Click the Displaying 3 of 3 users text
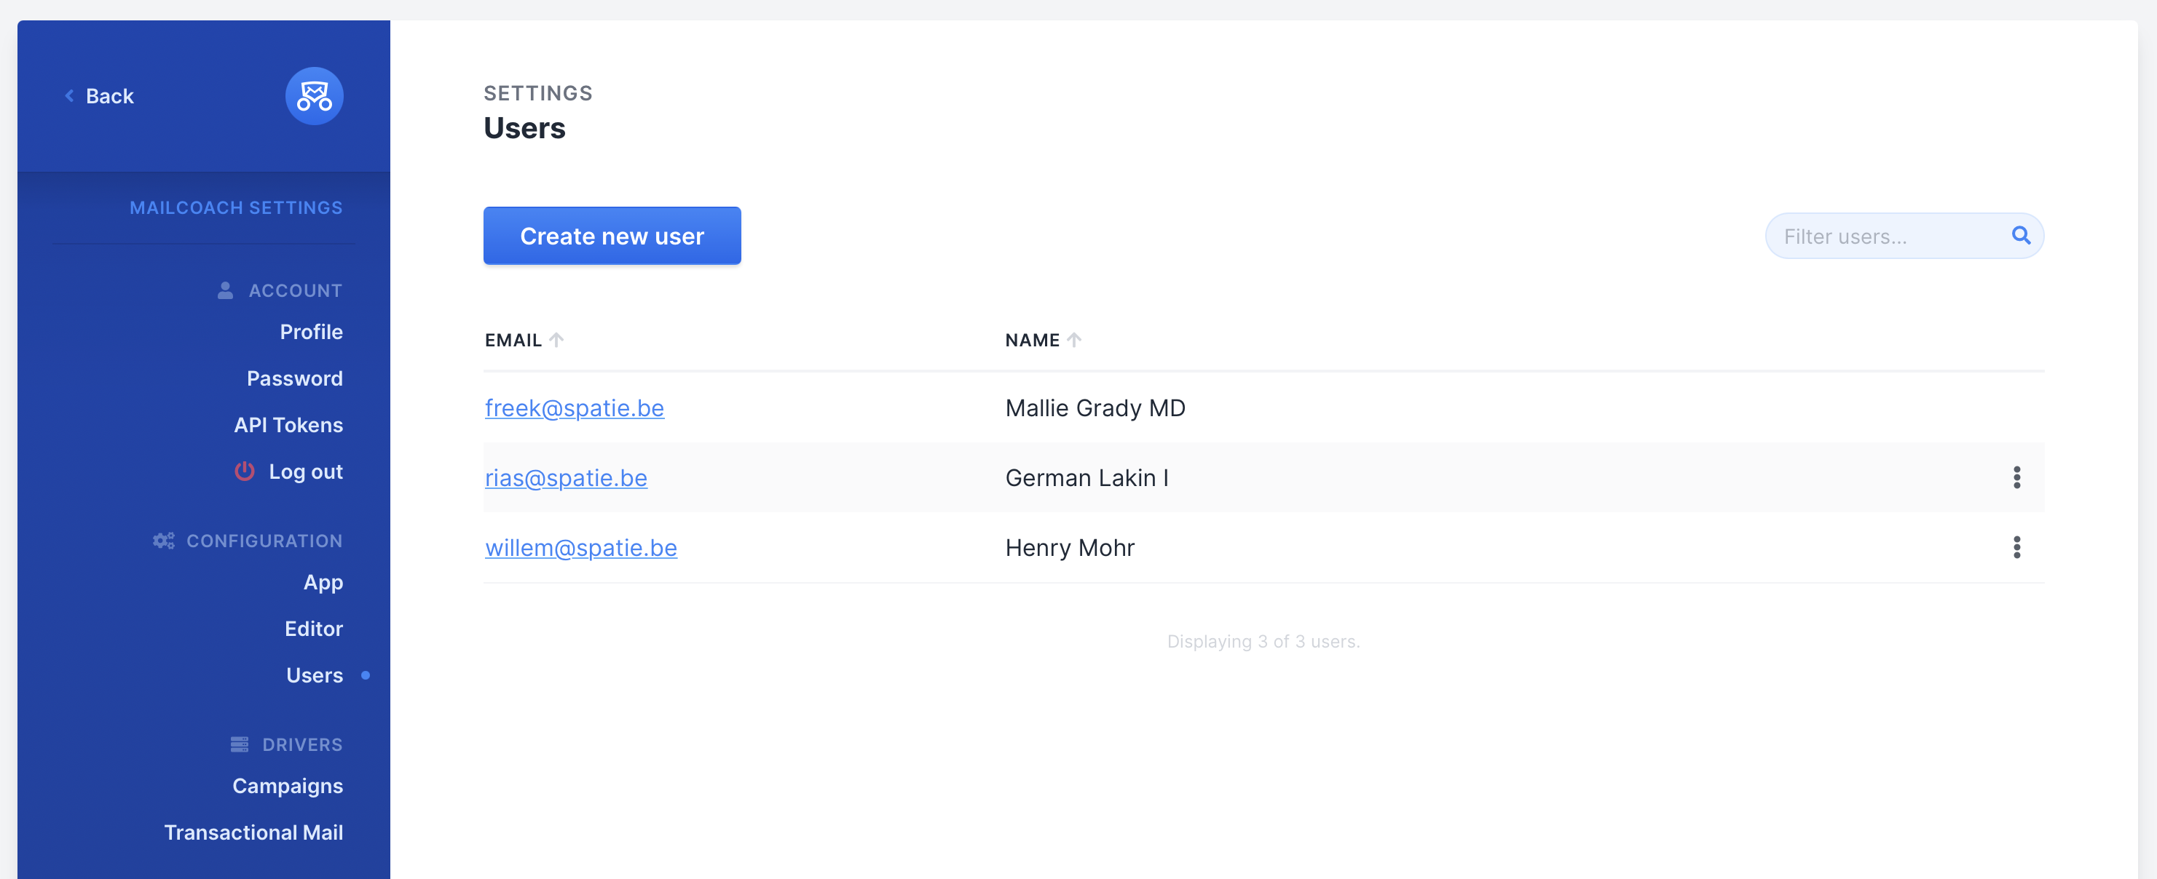The height and width of the screenshot is (879, 2157). (1263, 642)
